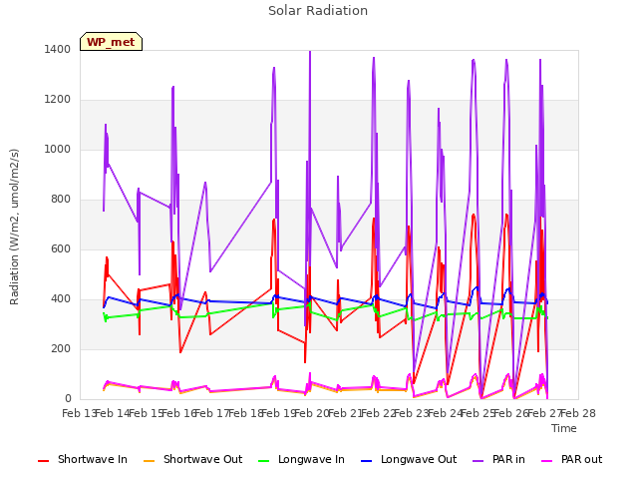
Task: Click the magenta PAR out legend swatch
Action: pos(547,461)
